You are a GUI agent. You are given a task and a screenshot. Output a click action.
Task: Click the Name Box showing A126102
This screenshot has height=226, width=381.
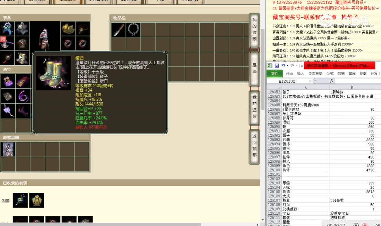pyautogui.click(x=287, y=81)
